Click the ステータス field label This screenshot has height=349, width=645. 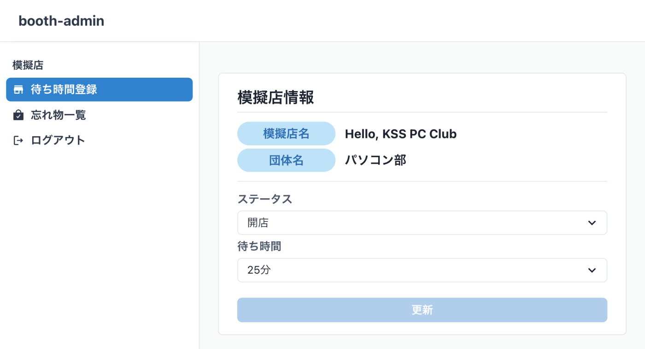click(264, 199)
